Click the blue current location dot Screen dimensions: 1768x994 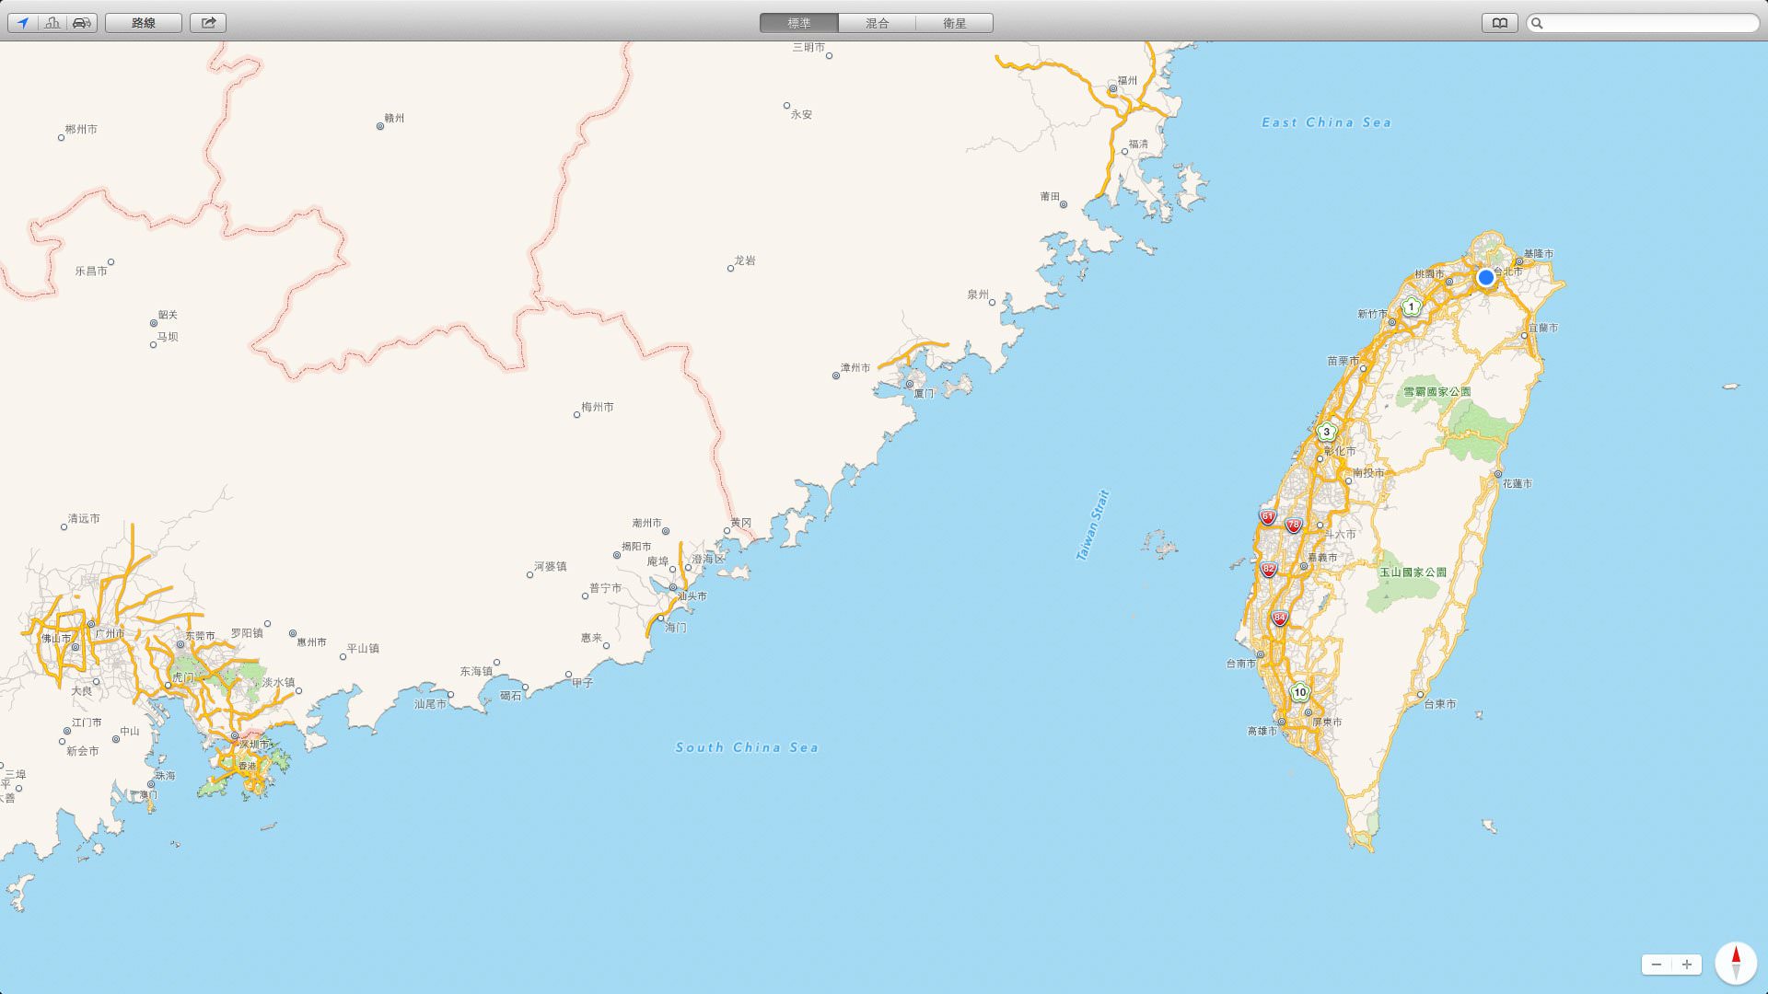pos(1485,277)
